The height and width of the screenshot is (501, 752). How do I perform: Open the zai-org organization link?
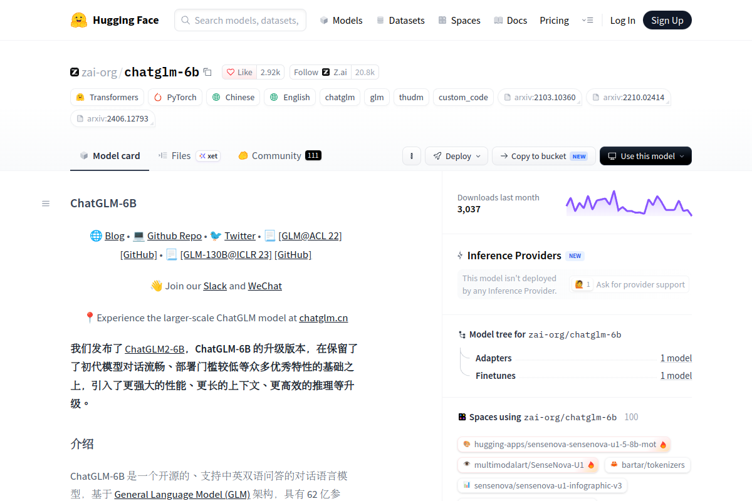[99, 72]
